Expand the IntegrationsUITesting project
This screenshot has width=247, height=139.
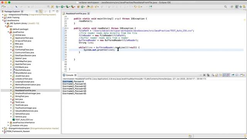(3, 15)
